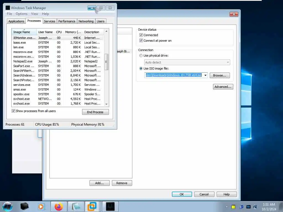283x212 pixels.
Task: Click the process list scrollbar thumb
Action: (x=106, y=62)
